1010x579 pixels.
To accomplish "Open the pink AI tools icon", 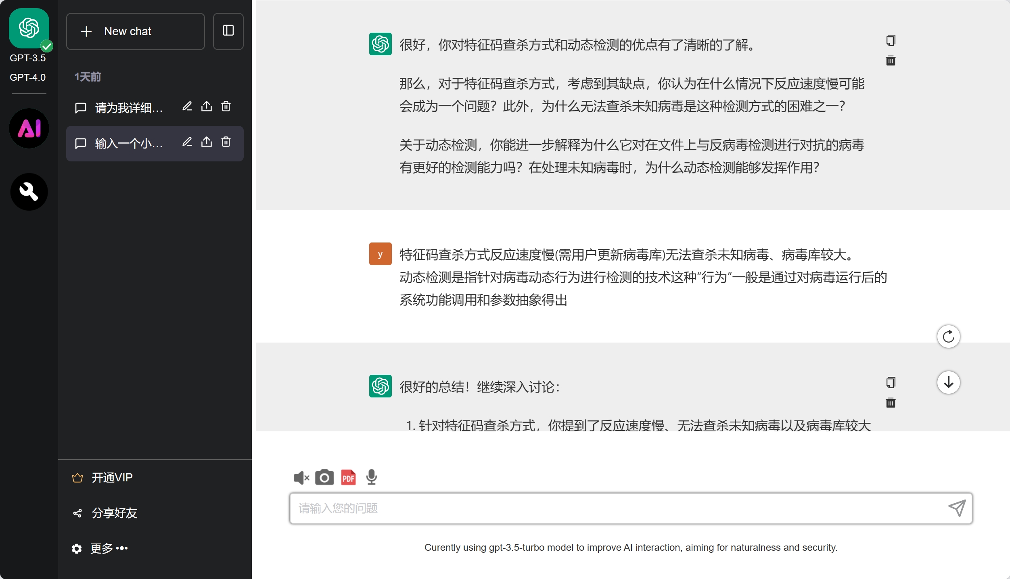I will tap(29, 128).
